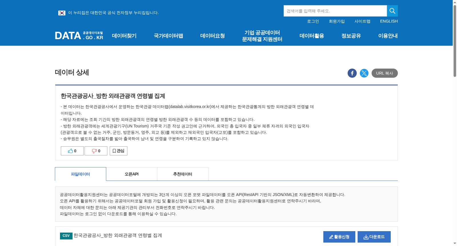The width and height of the screenshot is (457, 246).
Task: Switch site language to ENGLISH
Action: coord(389,21)
